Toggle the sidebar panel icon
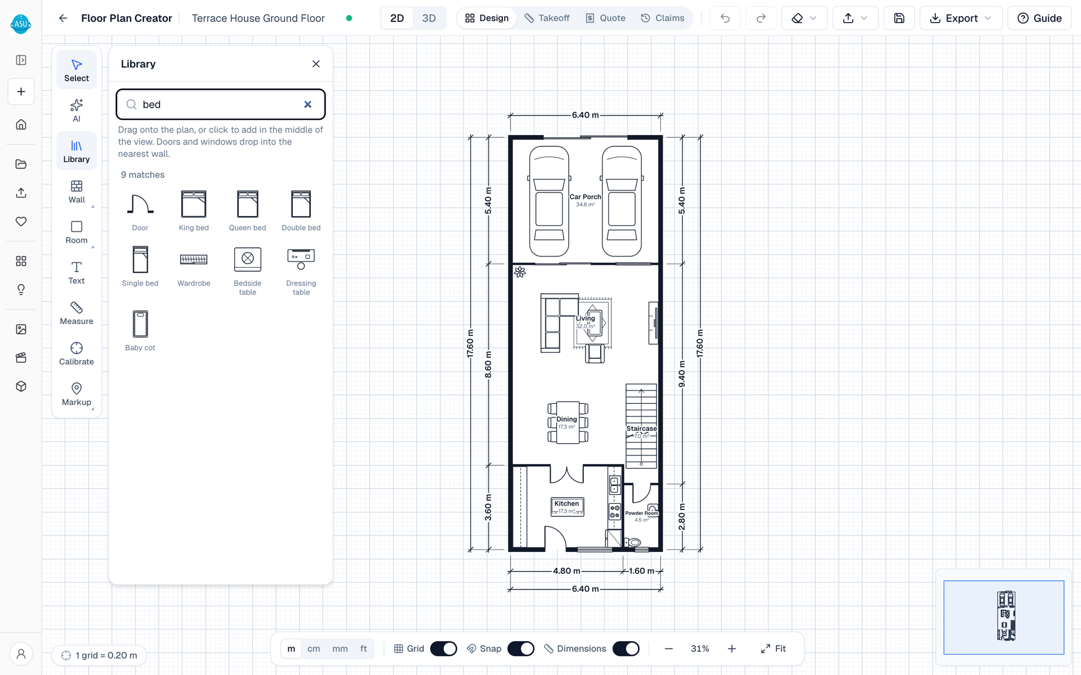 coord(21,60)
